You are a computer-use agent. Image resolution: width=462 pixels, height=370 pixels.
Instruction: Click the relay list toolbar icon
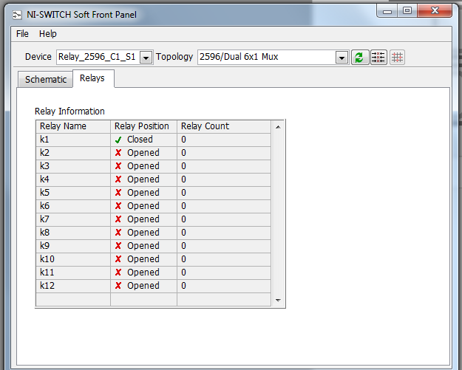[378, 57]
